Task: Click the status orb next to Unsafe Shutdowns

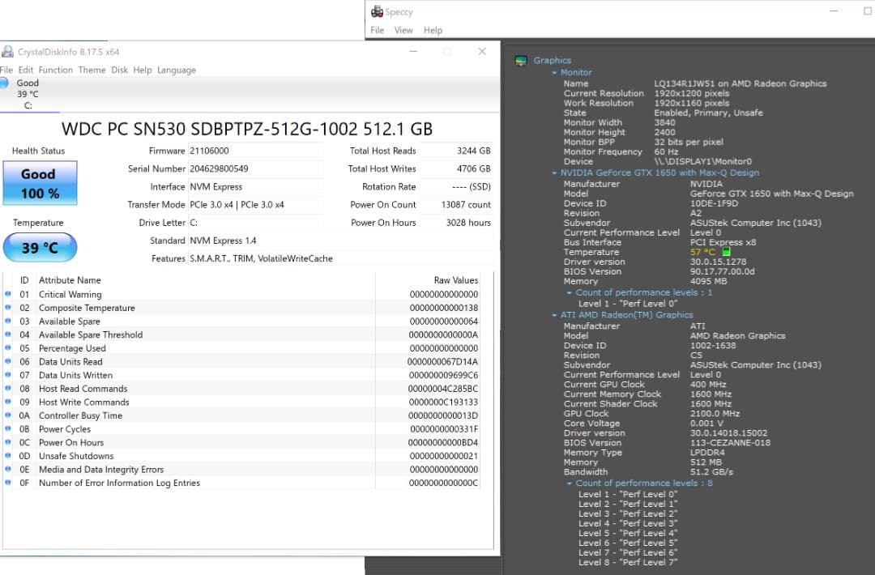Action: 8,456
